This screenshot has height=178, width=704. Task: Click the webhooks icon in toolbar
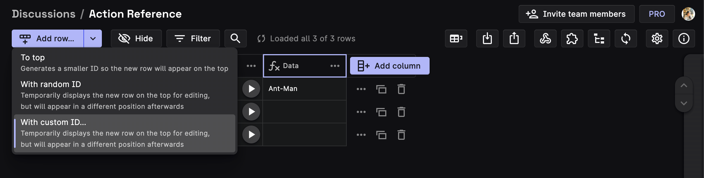[545, 39]
